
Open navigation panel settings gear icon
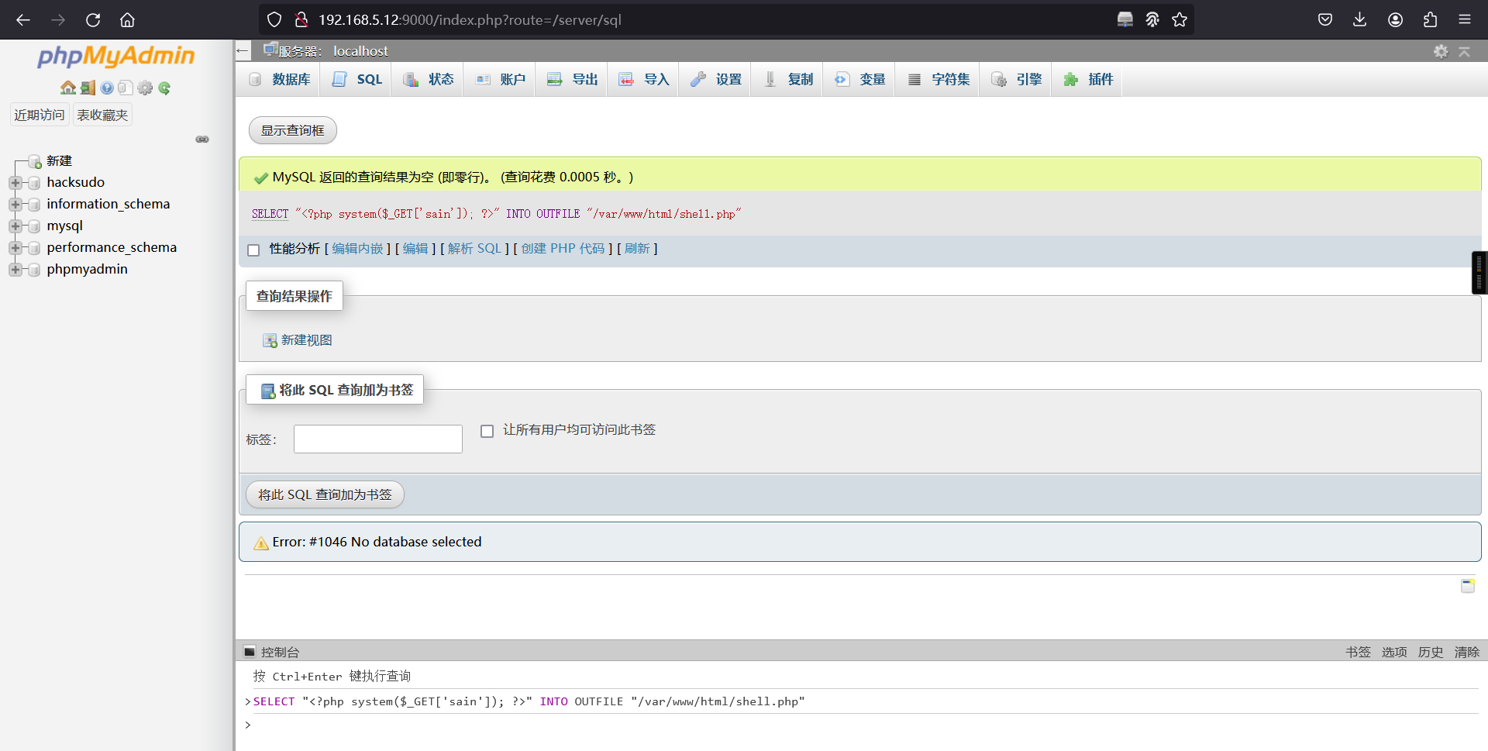pyautogui.click(x=145, y=88)
